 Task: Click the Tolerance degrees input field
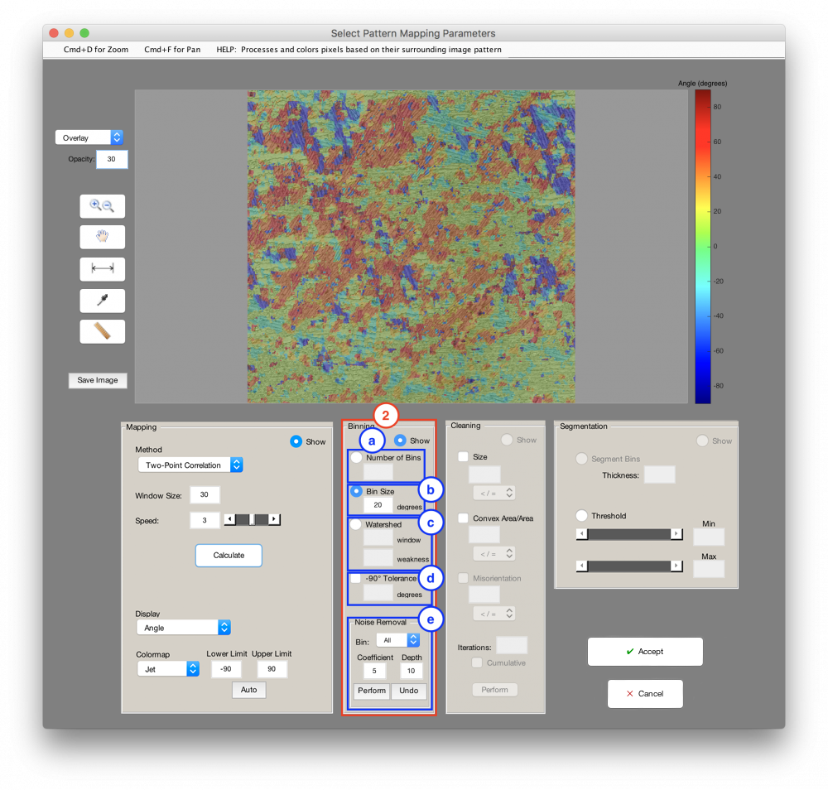pyautogui.click(x=378, y=593)
